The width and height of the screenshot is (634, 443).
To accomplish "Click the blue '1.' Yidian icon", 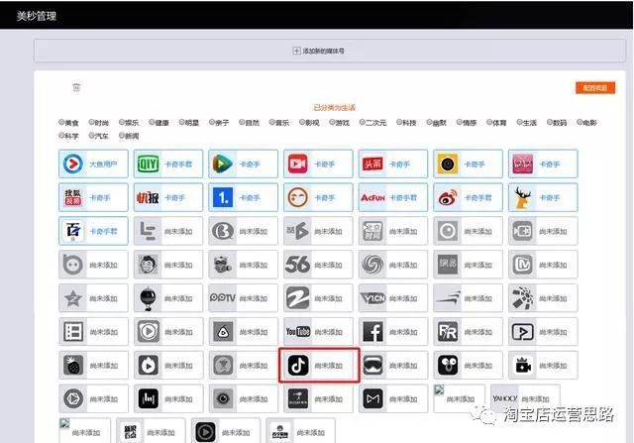I will pos(223,197).
